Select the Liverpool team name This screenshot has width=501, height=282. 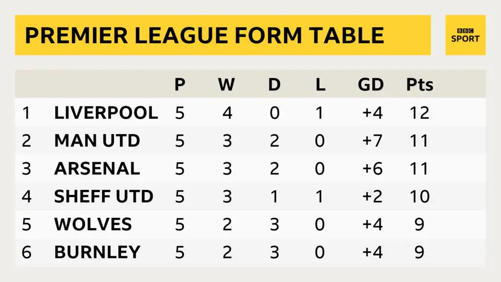coord(106,112)
